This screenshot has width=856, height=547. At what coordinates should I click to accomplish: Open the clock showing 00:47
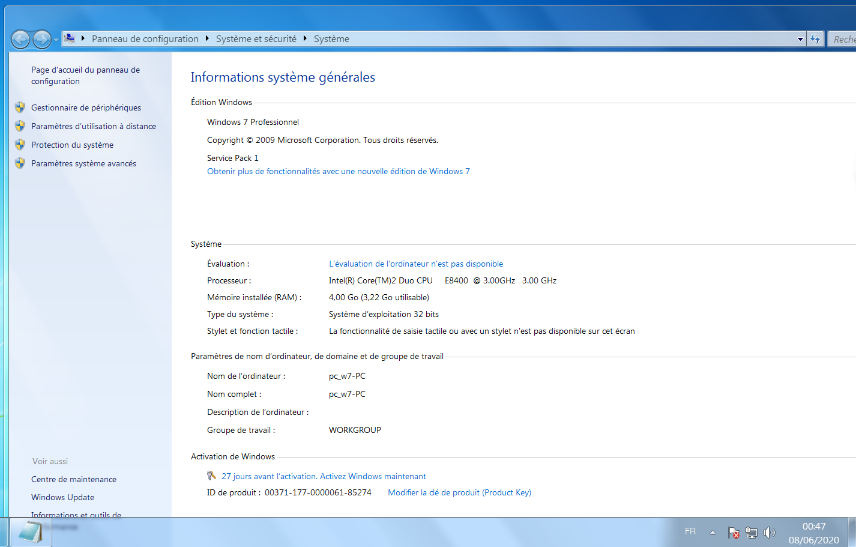[x=814, y=533]
